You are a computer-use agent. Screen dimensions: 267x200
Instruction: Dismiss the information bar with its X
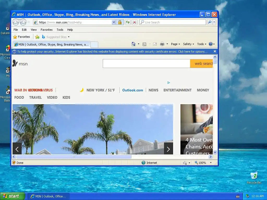215,51
